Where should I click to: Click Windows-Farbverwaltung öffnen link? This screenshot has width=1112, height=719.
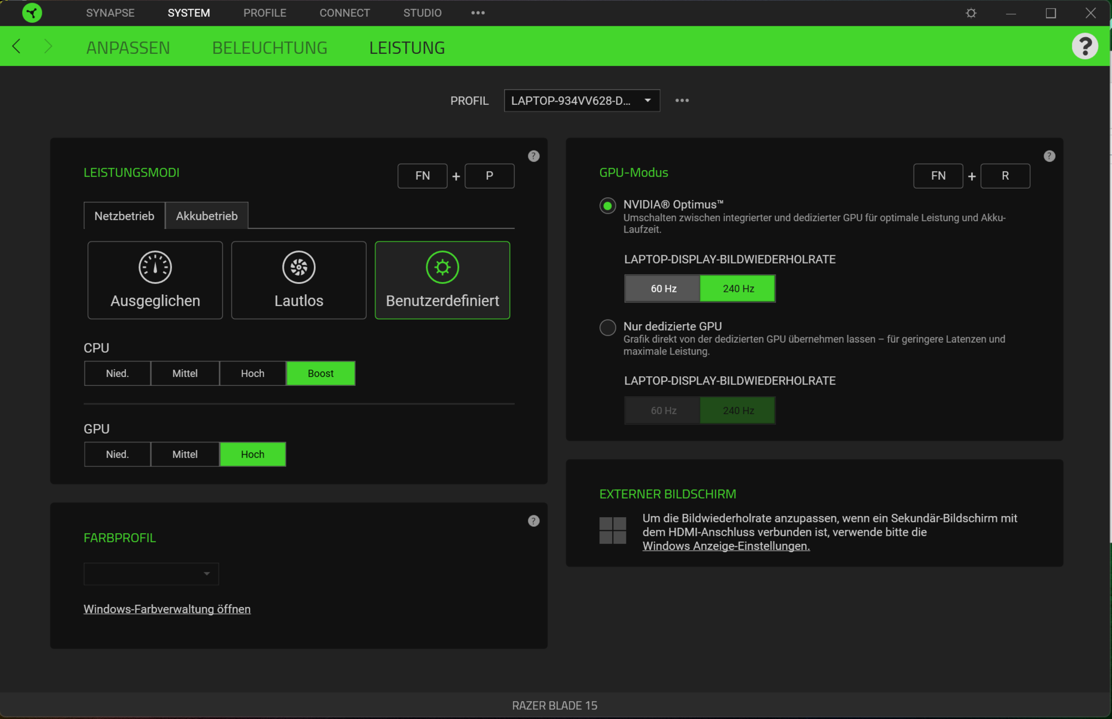pyautogui.click(x=167, y=609)
